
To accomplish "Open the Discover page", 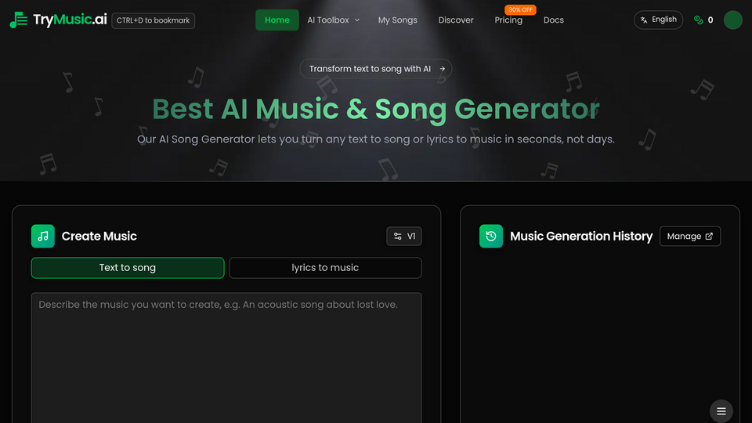I will click(x=456, y=20).
